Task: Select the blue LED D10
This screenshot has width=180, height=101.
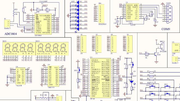Action: pyautogui.click(x=132, y=82)
